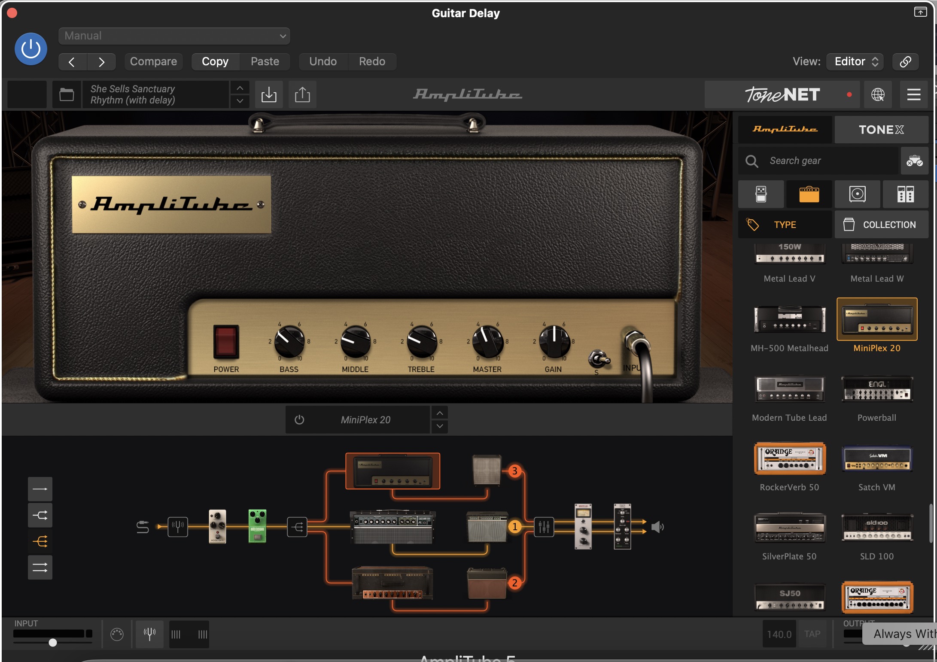Select the Metal Lead V amp
Screen dimensions: 937x662
point(790,263)
